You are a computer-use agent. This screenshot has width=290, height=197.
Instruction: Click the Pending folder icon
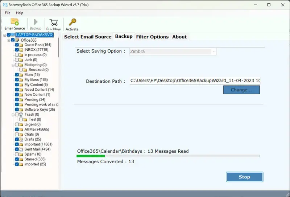tap(21, 100)
